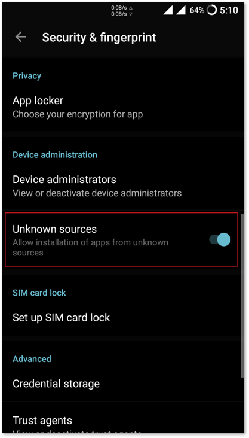Tap the first SIM signal strength icon
The image size is (249, 438).
[x=168, y=10]
